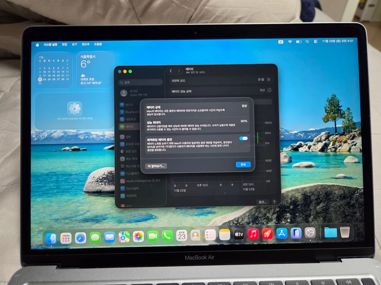Open Photos app in the Dock
Viewport: 381px width, 285px height.
click(138, 236)
